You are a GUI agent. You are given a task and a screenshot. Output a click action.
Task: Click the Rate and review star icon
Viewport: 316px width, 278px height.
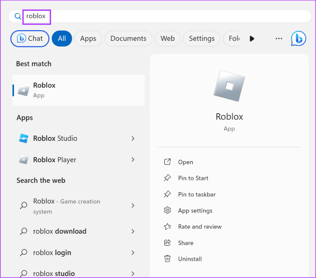tap(168, 227)
